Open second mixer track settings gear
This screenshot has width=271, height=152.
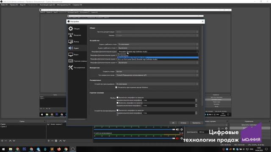point(182,138)
